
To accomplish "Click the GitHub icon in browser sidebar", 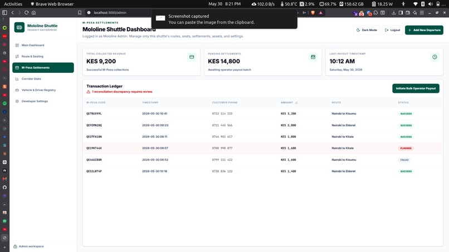I will (4, 187).
